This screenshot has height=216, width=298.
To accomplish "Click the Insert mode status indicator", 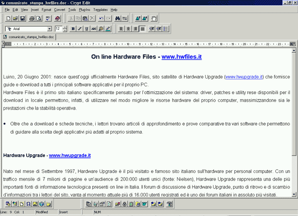I will point(70,212).
